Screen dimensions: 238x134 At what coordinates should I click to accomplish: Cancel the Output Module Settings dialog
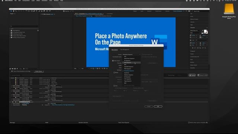coord(149,106)
